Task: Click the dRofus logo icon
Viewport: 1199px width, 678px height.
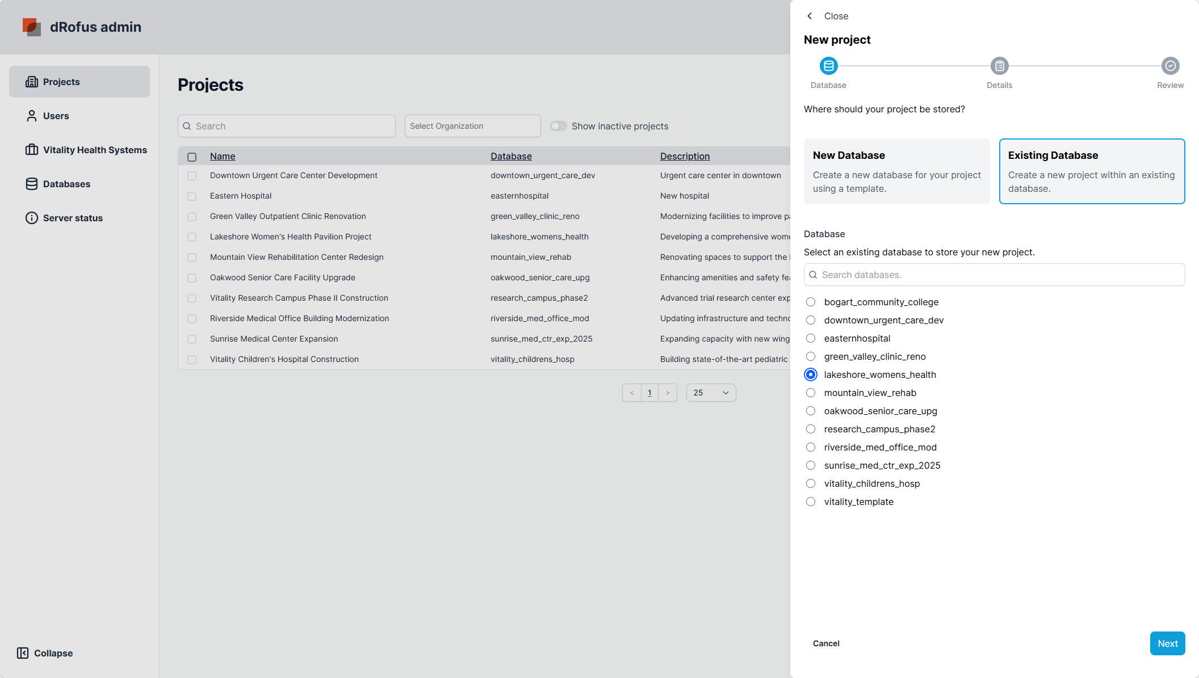Action: click(32, 27)
